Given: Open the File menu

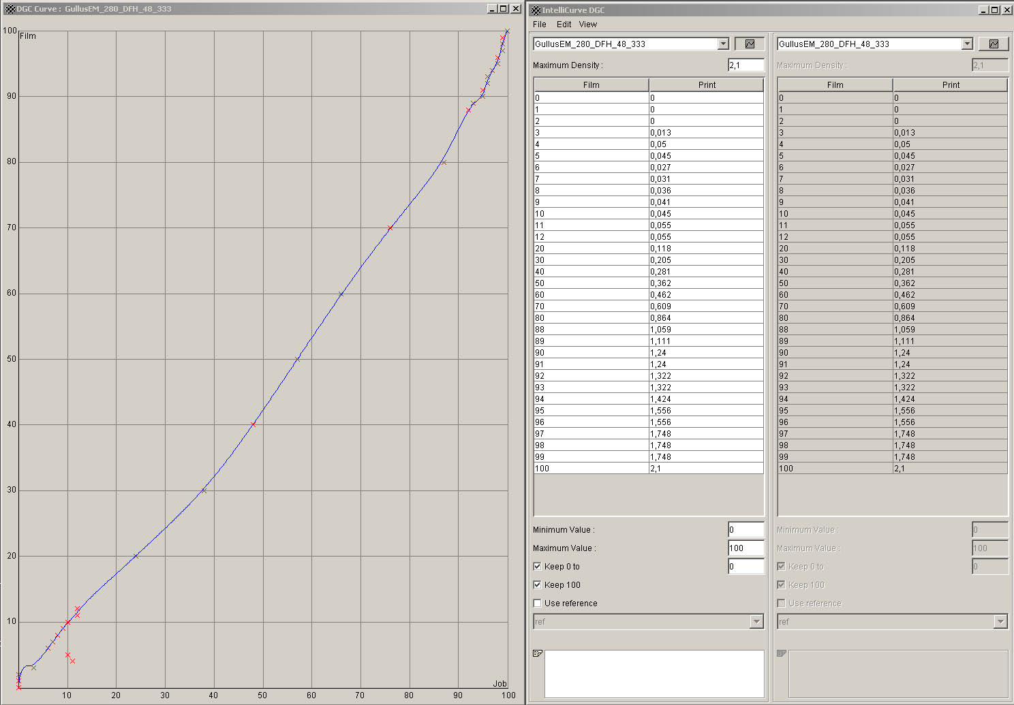Looking at the screenshot, I should [540, 24].
